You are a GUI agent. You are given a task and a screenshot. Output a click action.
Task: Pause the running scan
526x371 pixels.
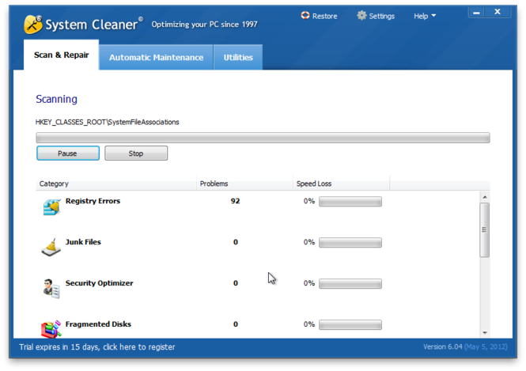[x=68, y=153]
